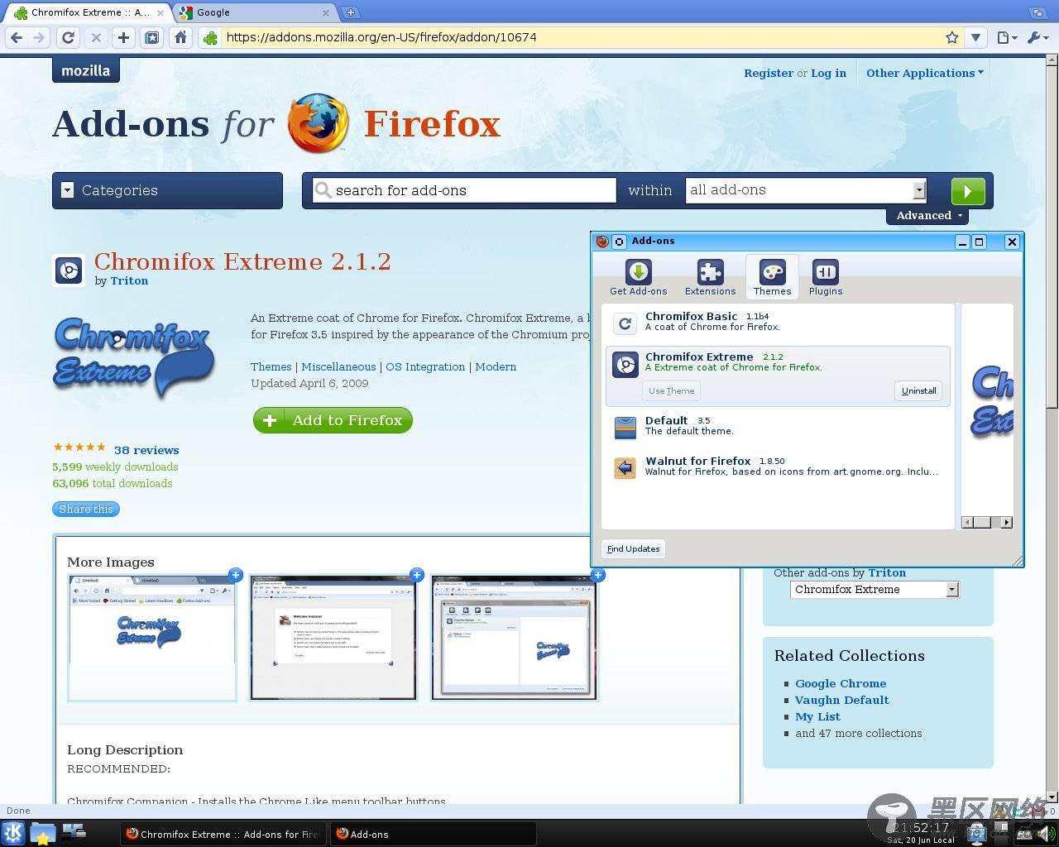Open the My List collection link
The height and width of the screenshot is (847, 1059).
(817, 716)
